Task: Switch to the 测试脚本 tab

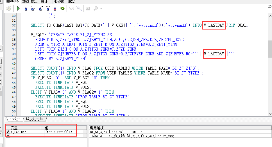Action: (x=12, y=1)
